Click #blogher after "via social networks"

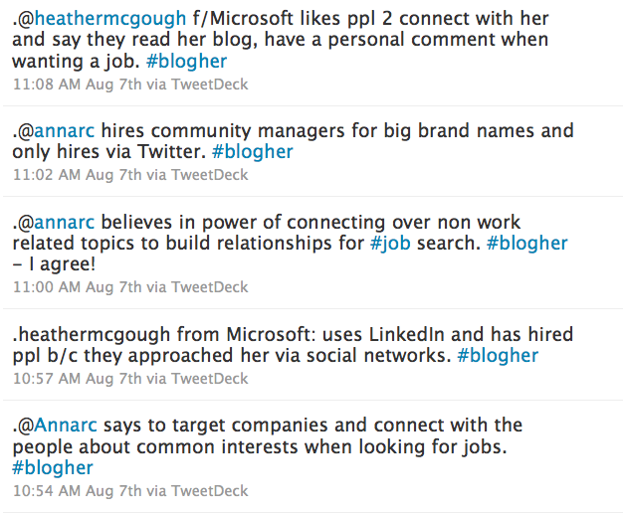coord(498,355)
